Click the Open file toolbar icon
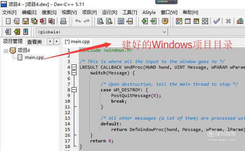The height and width of the screenshot is (151, 245). point(17,21)
